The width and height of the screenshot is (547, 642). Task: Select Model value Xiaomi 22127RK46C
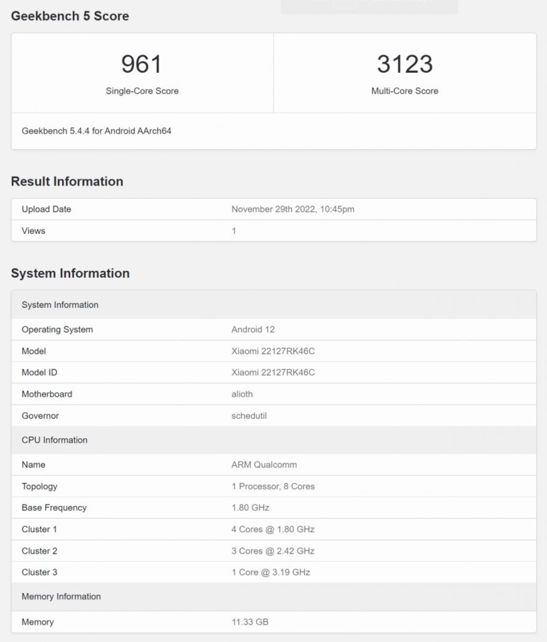click(273, 351)
